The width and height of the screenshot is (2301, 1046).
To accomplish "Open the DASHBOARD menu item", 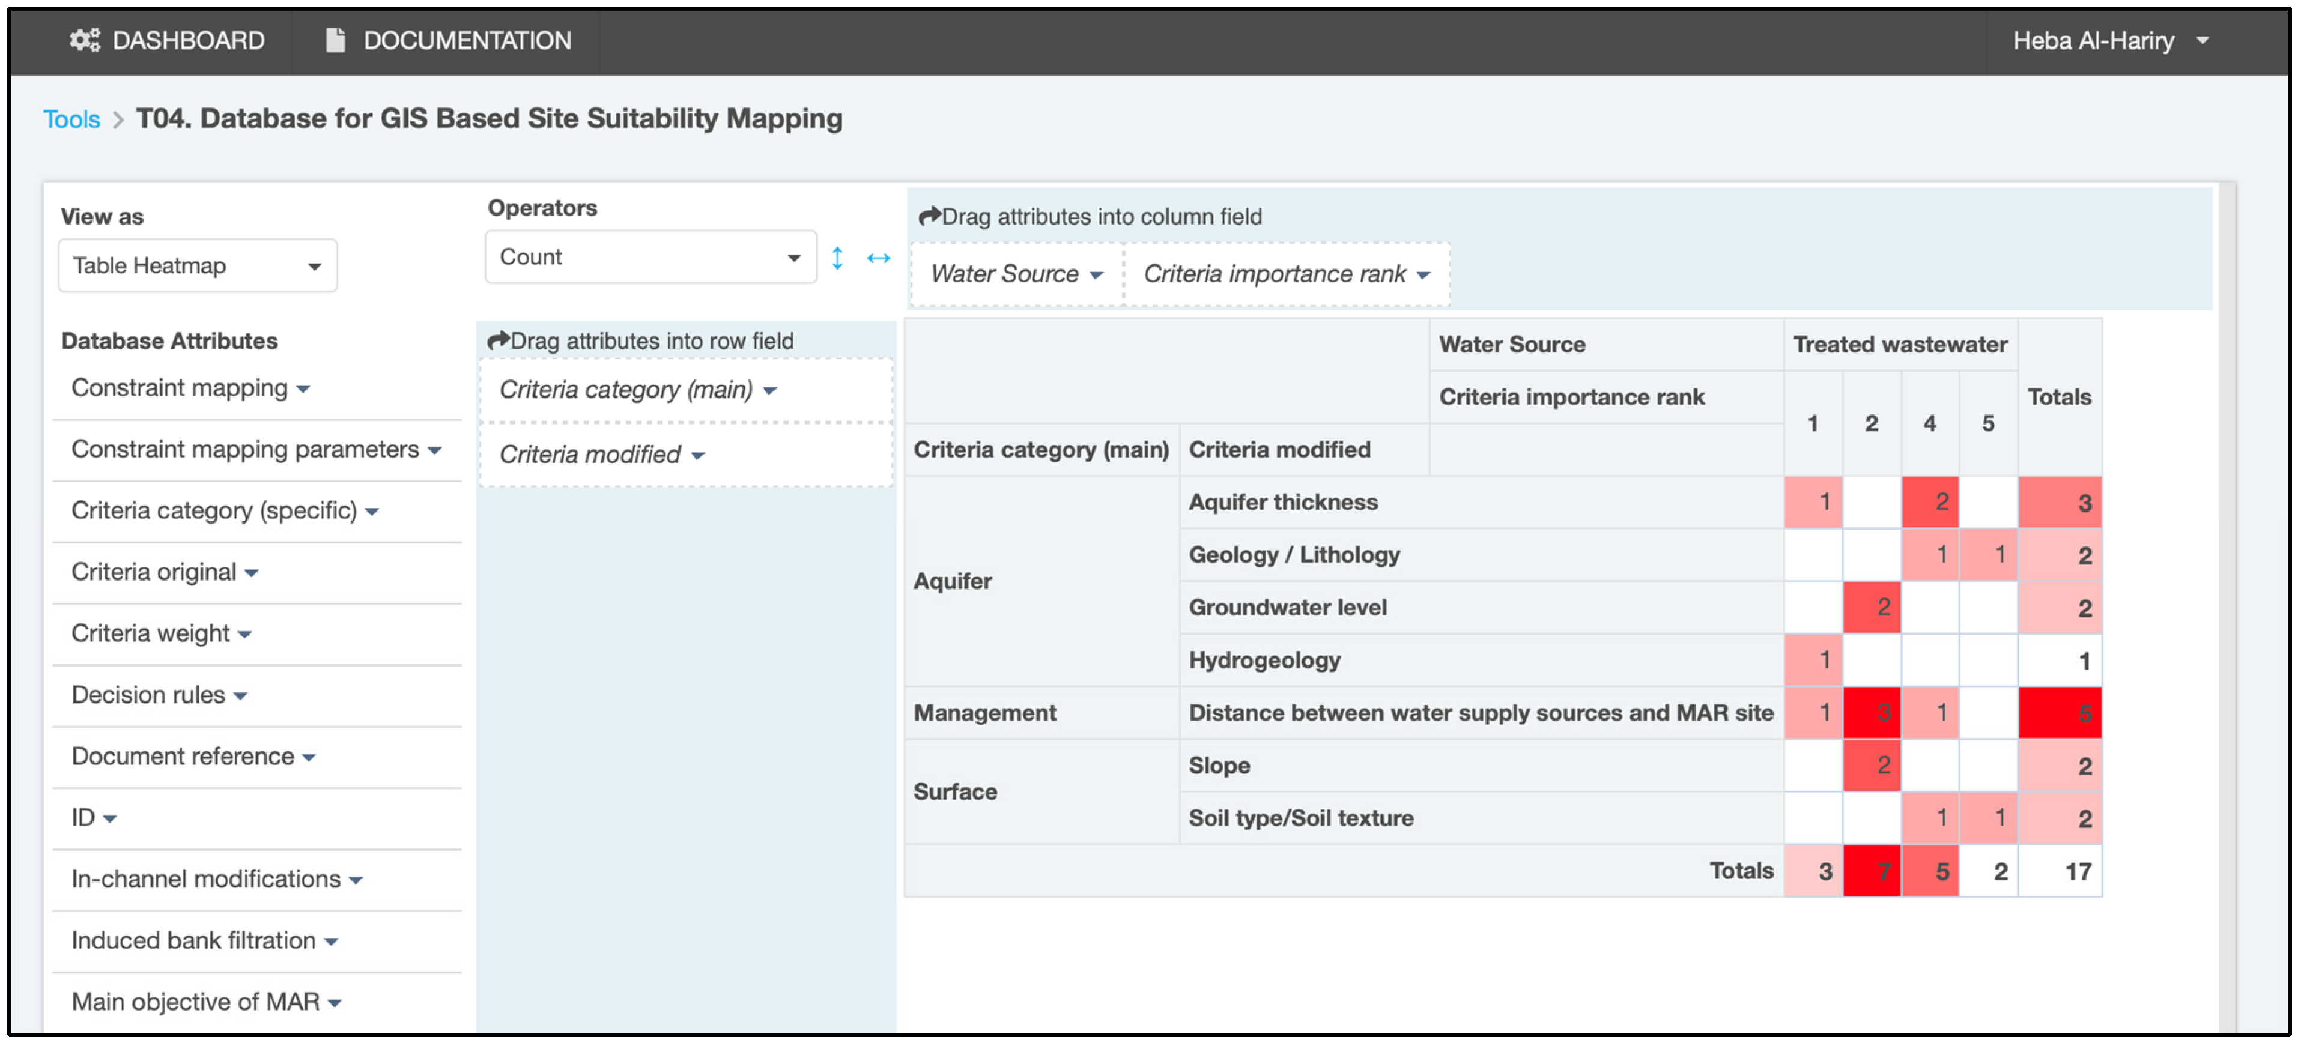I will [187, 40].
